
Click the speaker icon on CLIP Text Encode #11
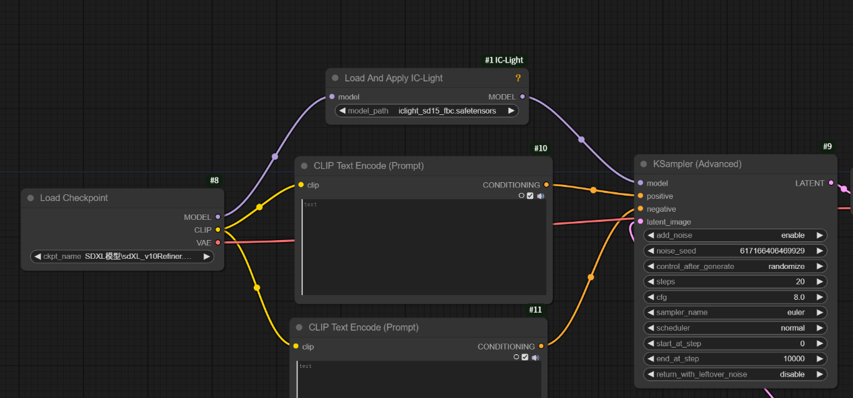[535, 358]
